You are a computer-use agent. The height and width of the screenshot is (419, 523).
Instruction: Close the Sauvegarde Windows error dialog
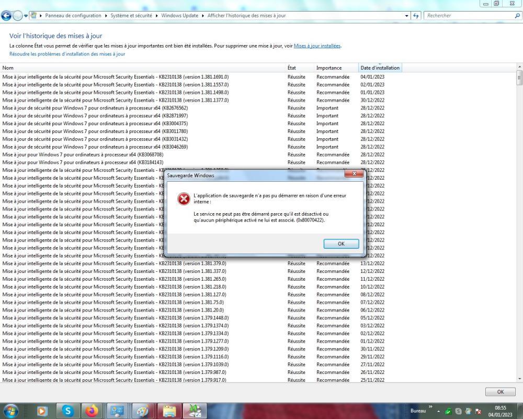click(354, 173)
